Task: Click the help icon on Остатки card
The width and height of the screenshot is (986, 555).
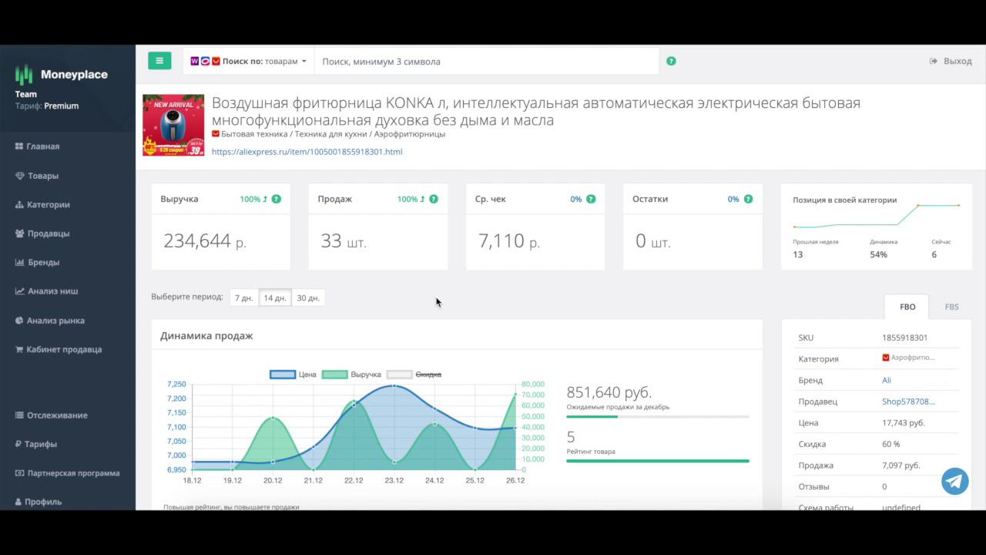Action: (748, 199)
